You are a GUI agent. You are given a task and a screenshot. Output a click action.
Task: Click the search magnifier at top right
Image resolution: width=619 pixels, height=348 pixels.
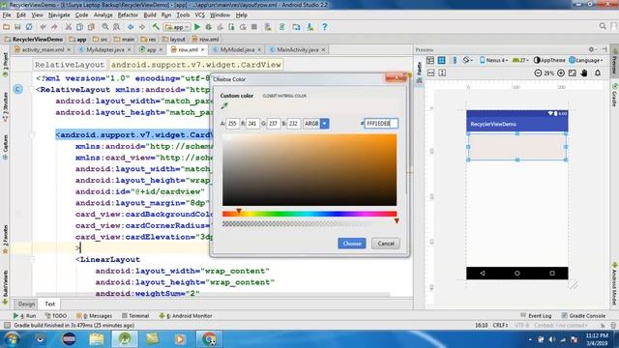point(603,26)
